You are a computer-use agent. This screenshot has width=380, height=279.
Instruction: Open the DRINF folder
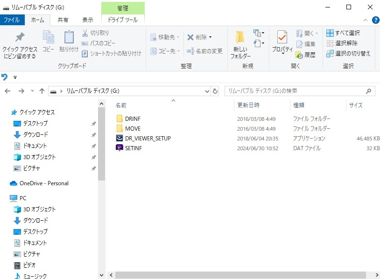click(x=134, y=119)
